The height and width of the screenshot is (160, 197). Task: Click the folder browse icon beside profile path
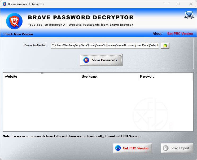coord(165,45)
